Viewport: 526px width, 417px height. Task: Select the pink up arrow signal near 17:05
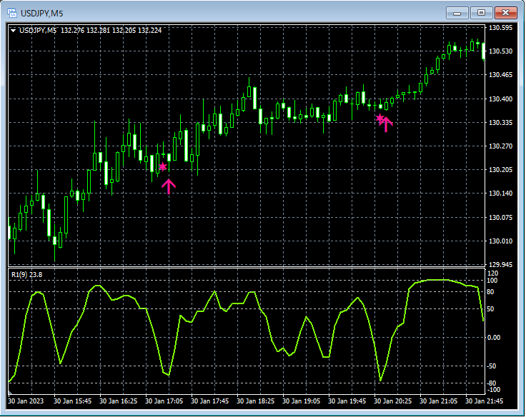click(x=169, y=186)
